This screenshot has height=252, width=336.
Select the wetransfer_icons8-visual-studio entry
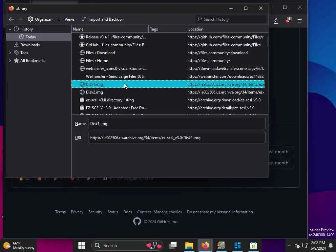click(x=168, y=69)
